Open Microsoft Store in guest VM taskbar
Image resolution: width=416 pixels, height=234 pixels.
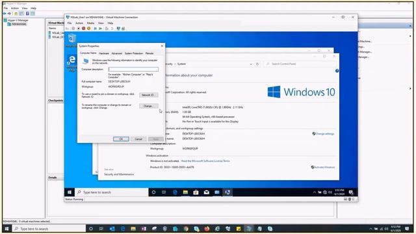196,192
